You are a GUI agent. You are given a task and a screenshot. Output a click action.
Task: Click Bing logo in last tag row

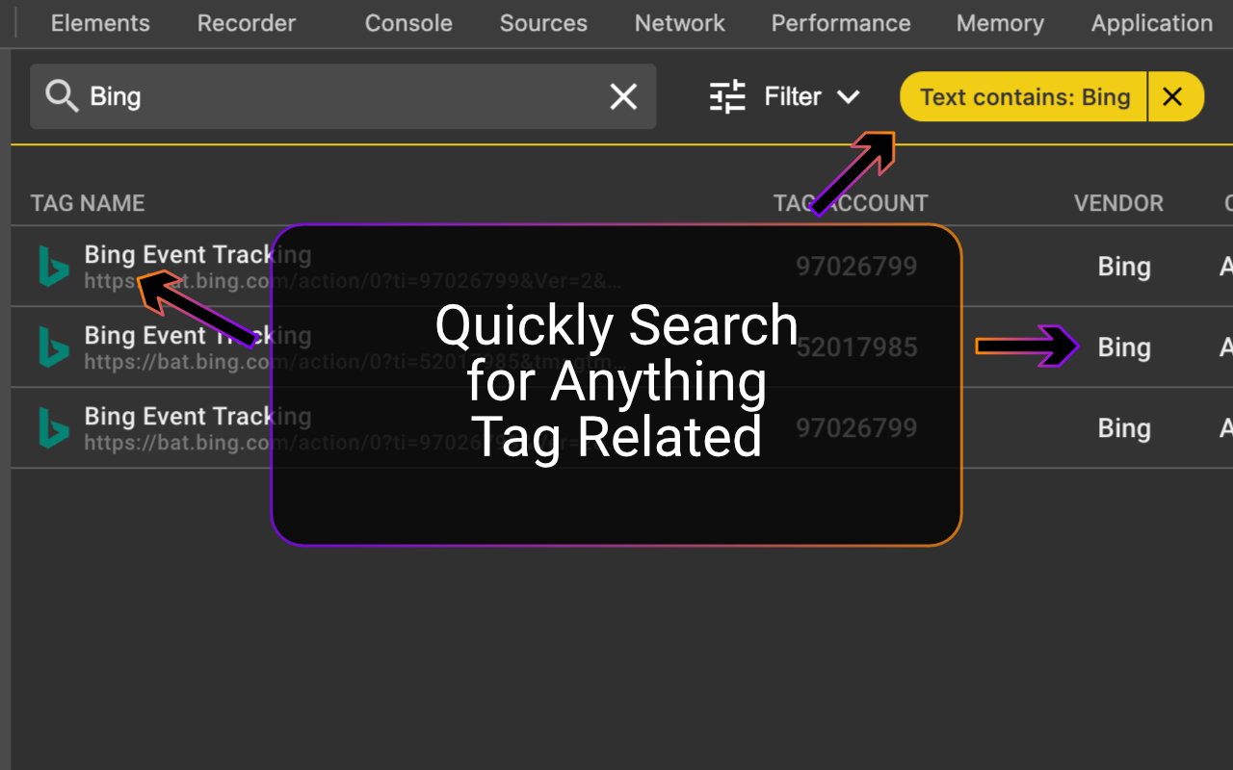(53, 428)
